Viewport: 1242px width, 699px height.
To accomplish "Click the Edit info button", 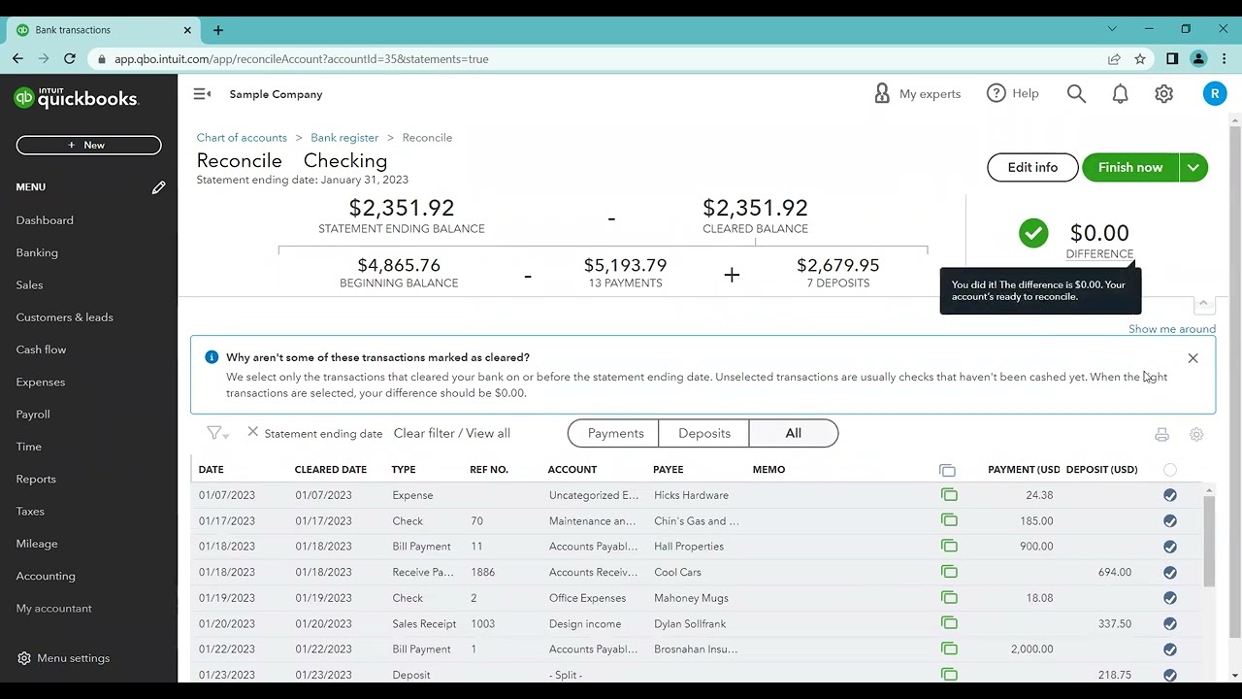I will point(1032,167).
